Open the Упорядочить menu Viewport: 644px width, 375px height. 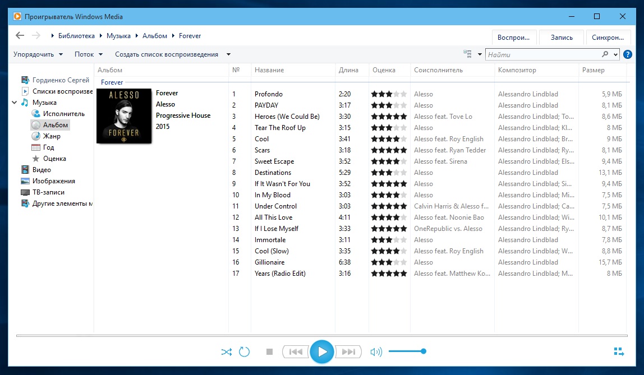pyautogui.click(x=38, y=54)
